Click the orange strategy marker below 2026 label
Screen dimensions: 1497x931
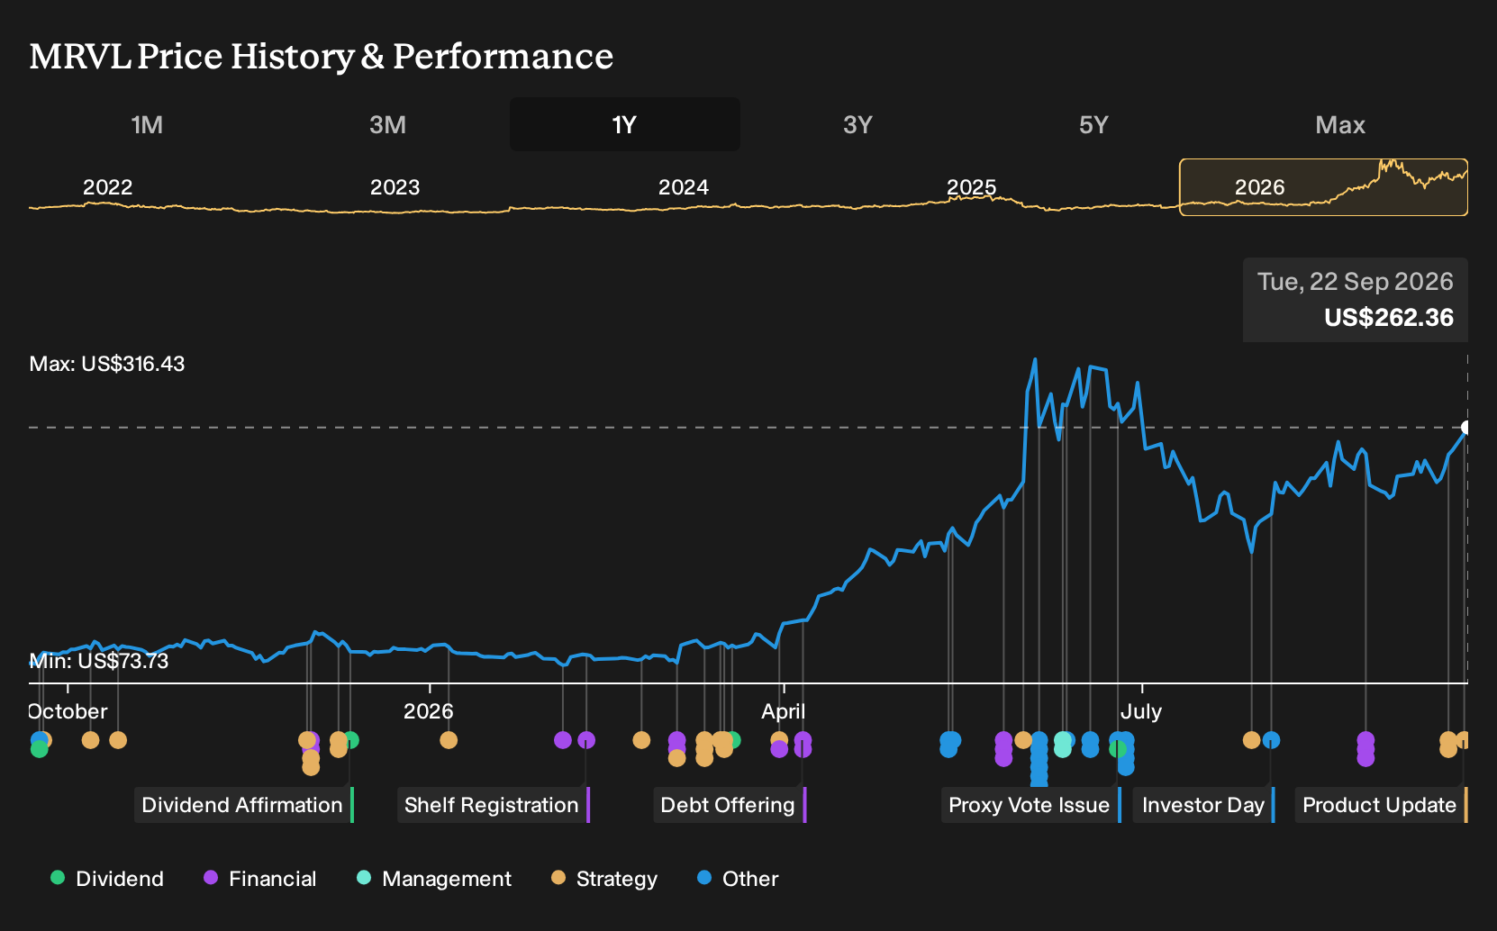pyautogui.click(x=449, y=740)
